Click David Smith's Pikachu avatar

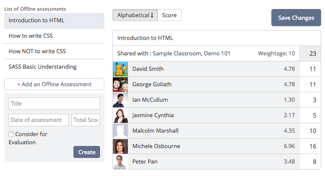coord(120,69)
